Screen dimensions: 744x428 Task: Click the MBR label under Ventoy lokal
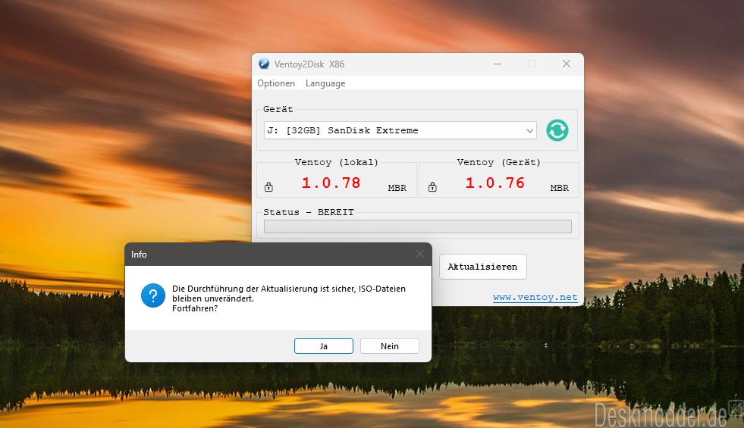397,188
